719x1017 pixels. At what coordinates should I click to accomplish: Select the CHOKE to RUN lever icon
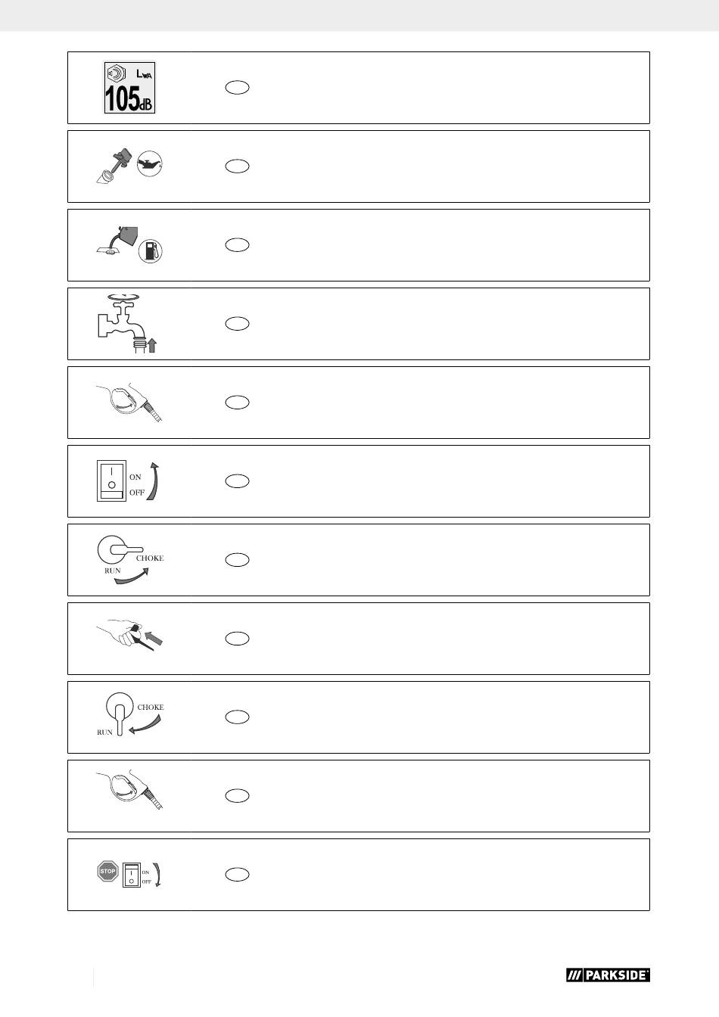click(x=129, y=716)
